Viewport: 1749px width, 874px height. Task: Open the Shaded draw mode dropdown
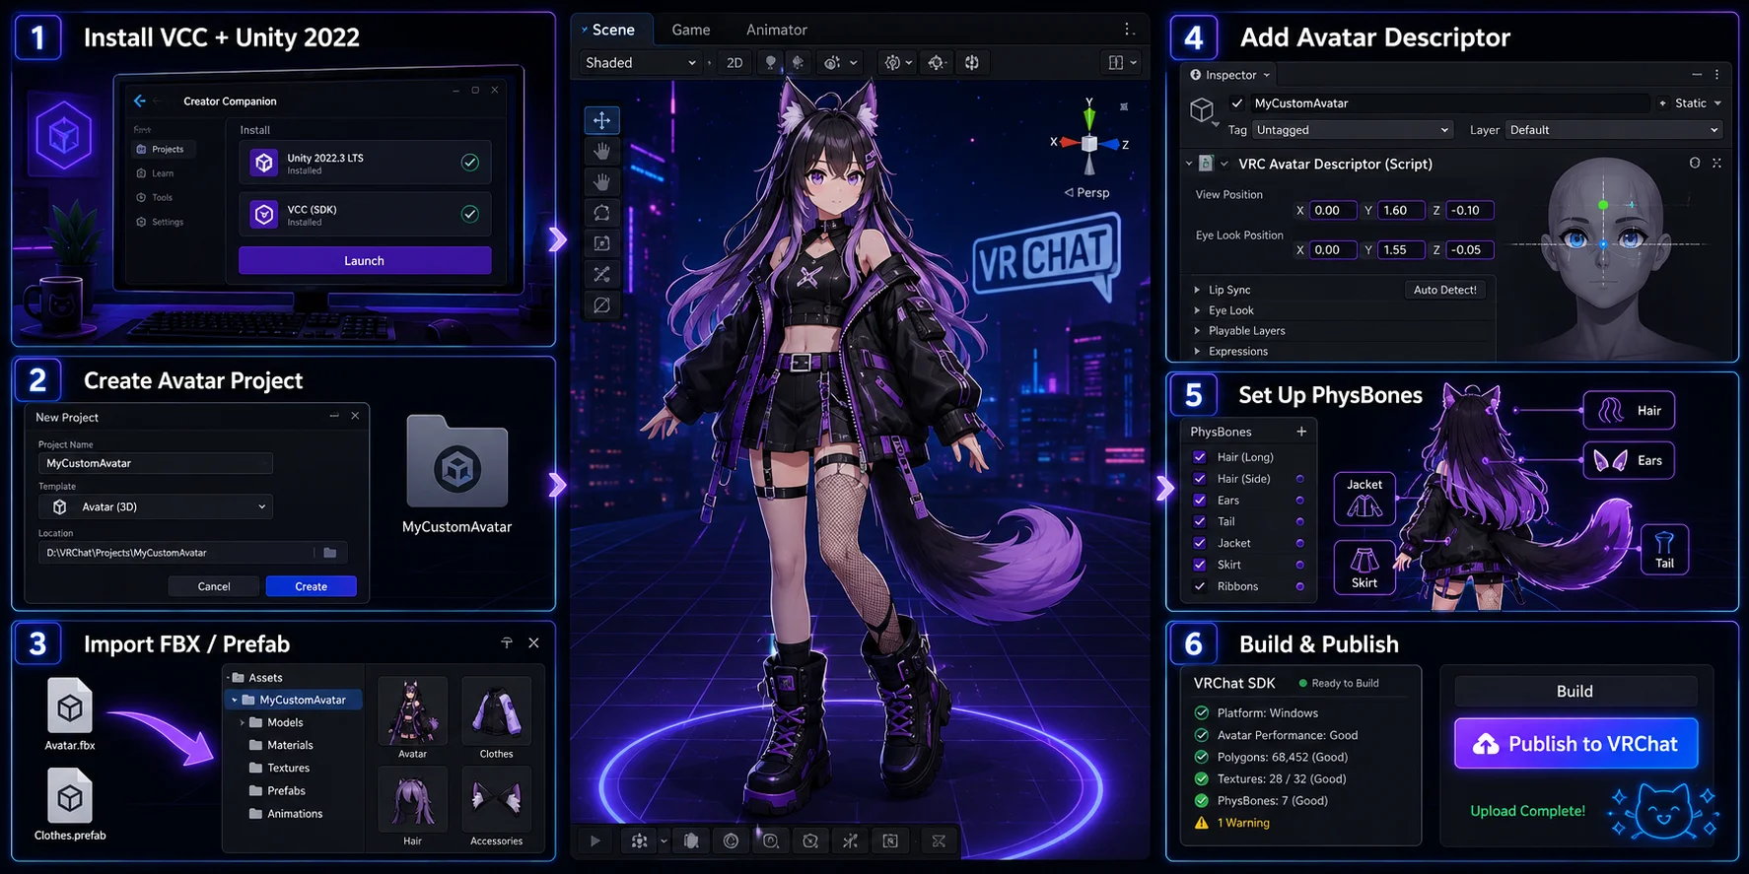pos(641,62)
